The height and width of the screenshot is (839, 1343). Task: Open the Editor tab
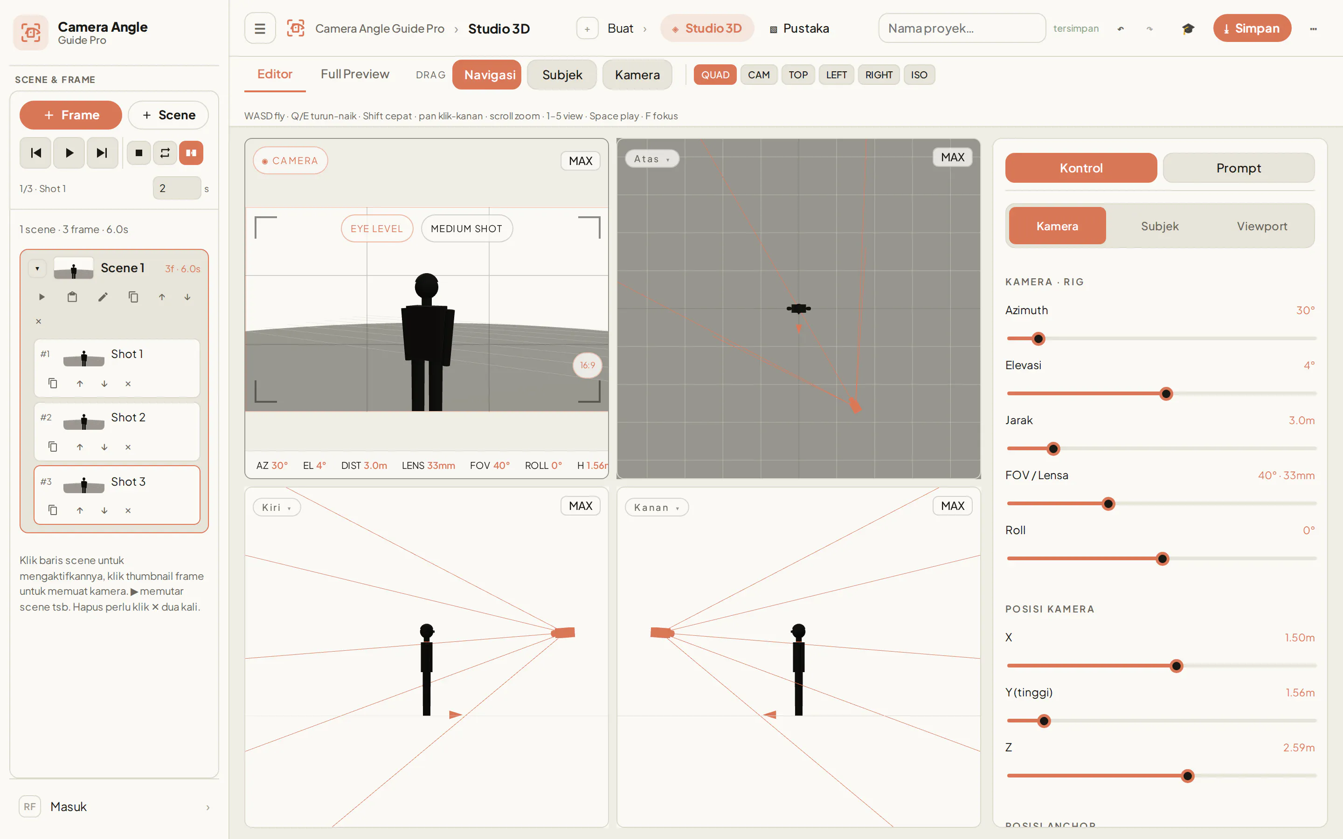click(275, 75)
